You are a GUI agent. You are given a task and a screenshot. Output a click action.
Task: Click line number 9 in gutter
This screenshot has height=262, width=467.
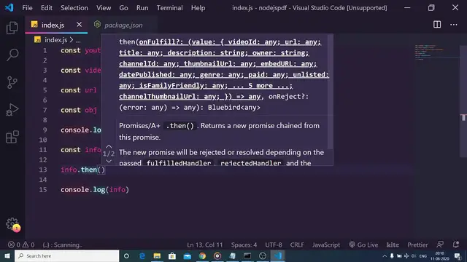(45, 130)
